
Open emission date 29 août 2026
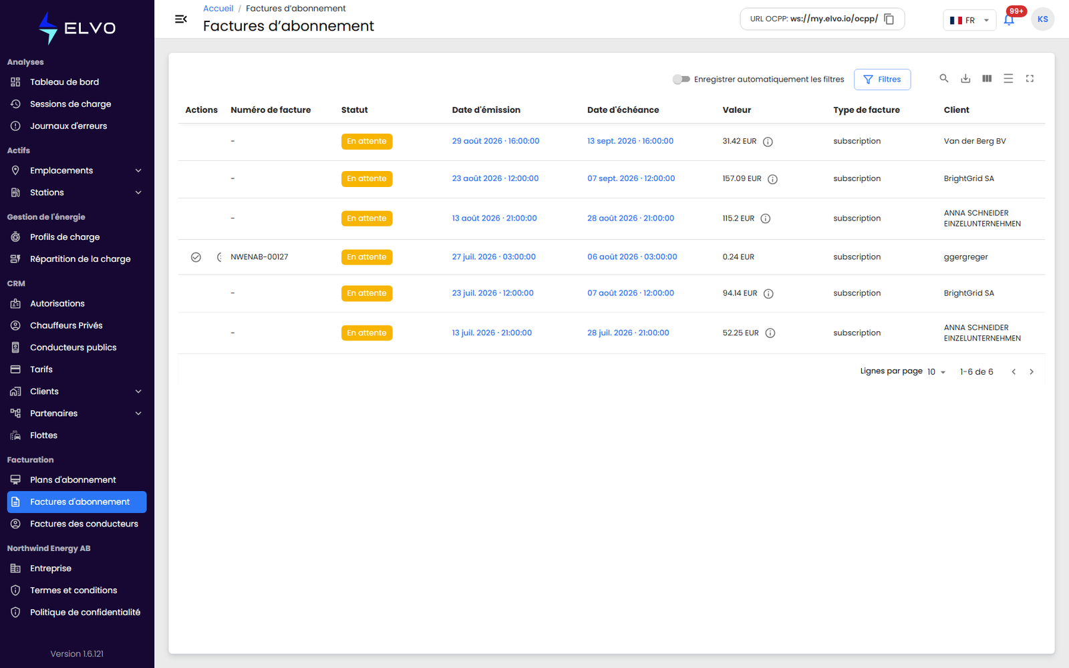coord(496,141)
